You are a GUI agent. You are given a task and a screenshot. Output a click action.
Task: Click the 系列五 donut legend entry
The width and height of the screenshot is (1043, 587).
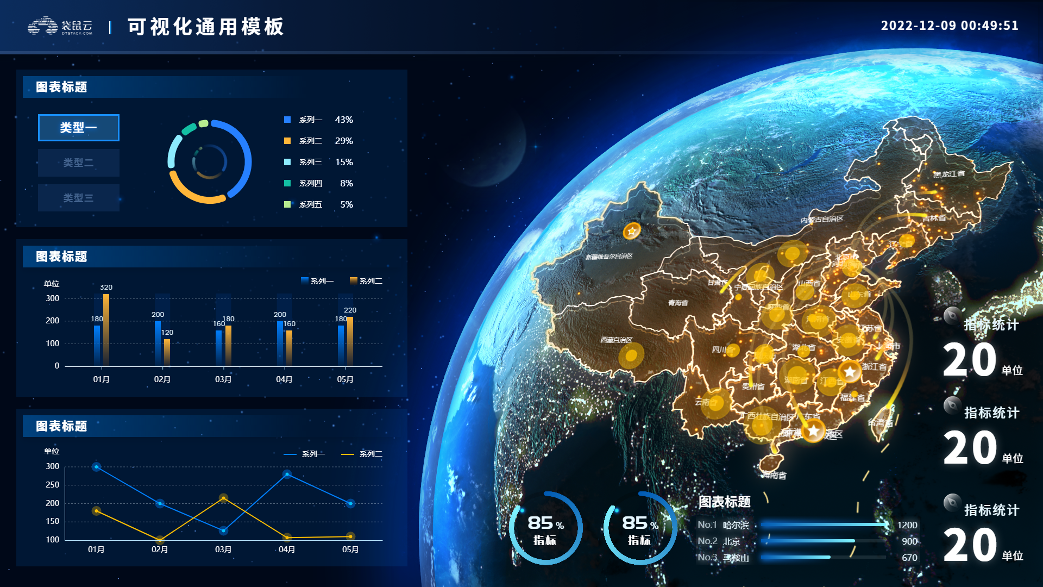[311, 204]
